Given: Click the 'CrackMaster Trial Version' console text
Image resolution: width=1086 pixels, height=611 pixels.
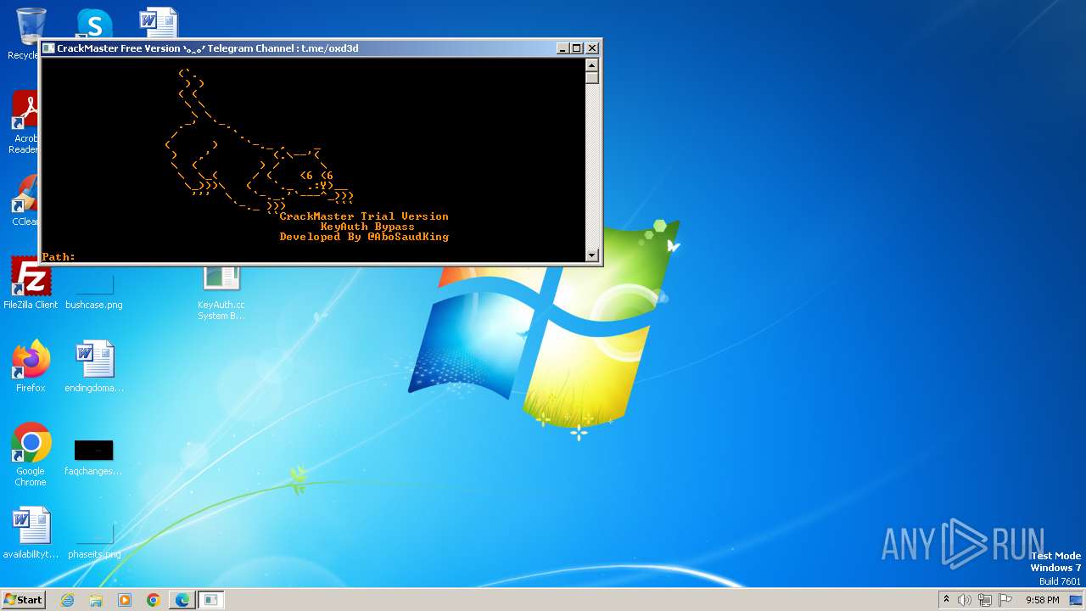Looking at the screenshot, I should (x=364, y=216).
